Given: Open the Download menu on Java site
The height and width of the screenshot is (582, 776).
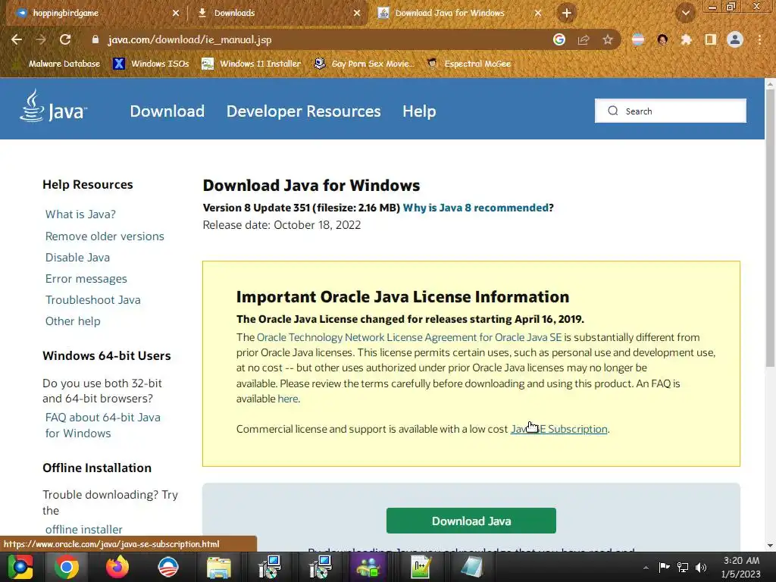Looking at the screenshot, I should (167, 111).
